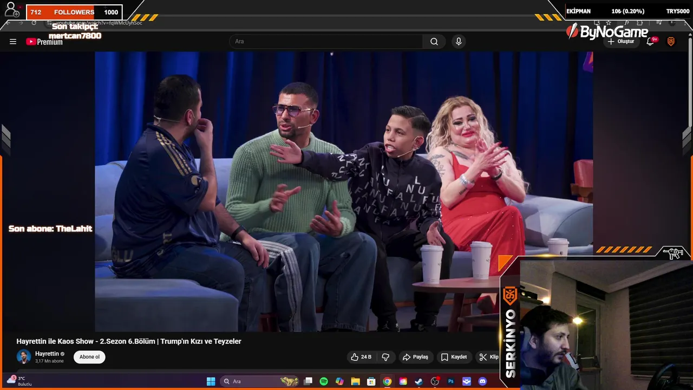
Task: Open the Windows Start button
Action: click(x=211, y=381)
